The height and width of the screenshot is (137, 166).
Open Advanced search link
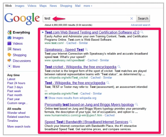tap(141, 25)
